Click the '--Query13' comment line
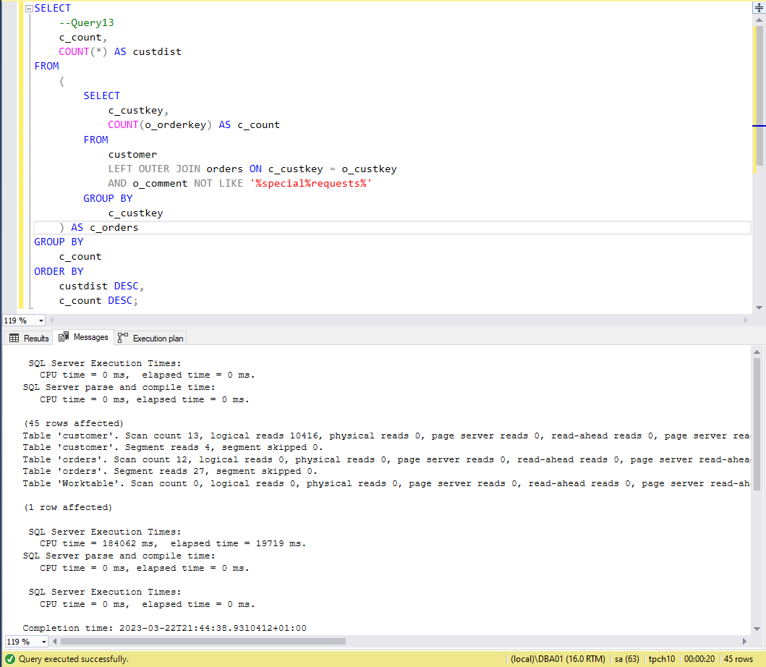This screenshot has width=766, height=667. point(87,23)
